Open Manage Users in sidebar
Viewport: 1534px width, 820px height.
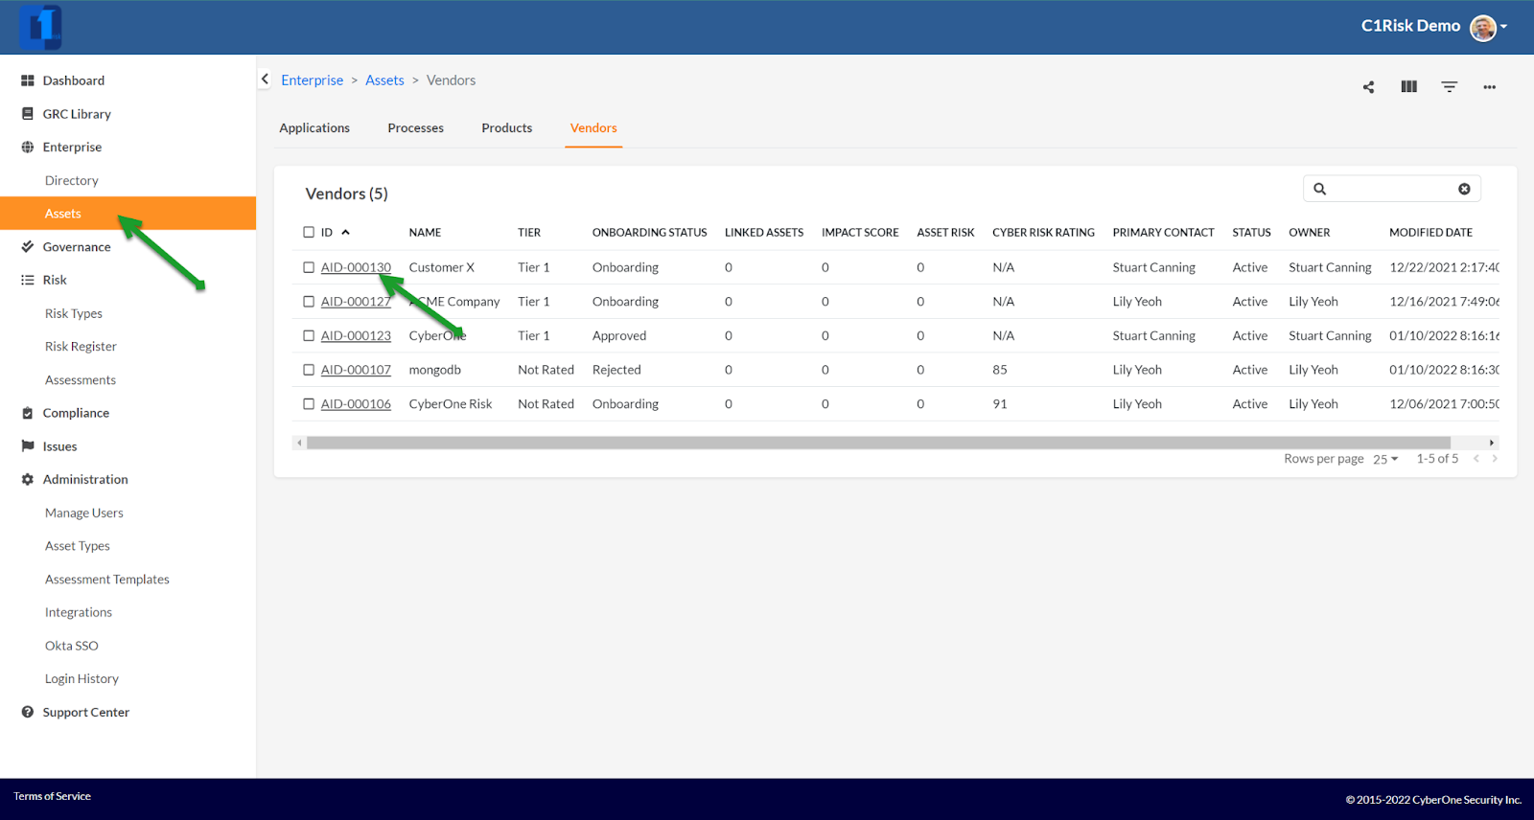pos(84,513)
